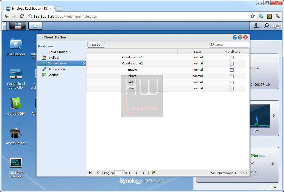
Task: Click the Skype extension icon
Action: (x=261, y=16)
